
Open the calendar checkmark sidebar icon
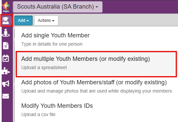click(x=6, y=58)
